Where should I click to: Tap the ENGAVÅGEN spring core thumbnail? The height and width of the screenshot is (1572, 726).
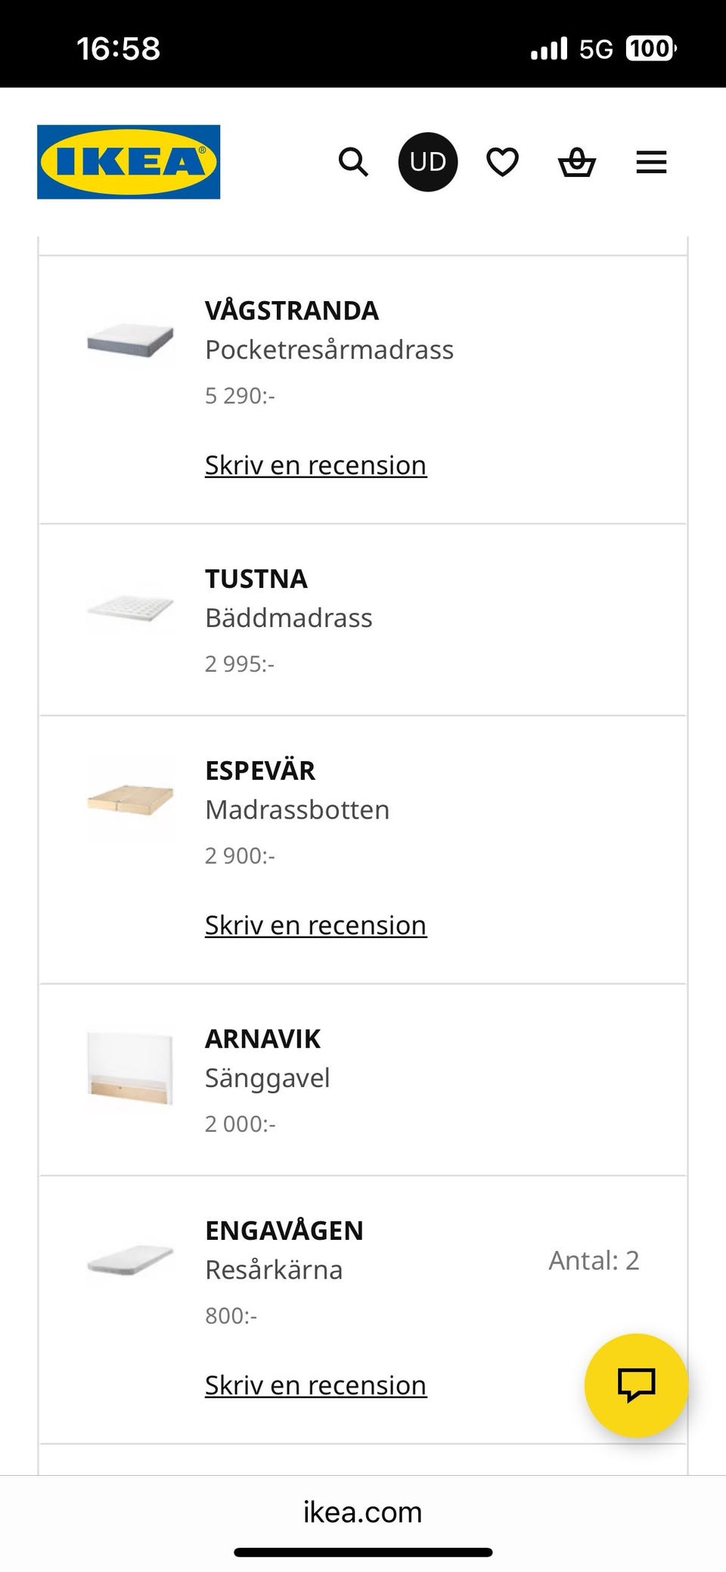pyautogui.click(x=130, y=1260)
